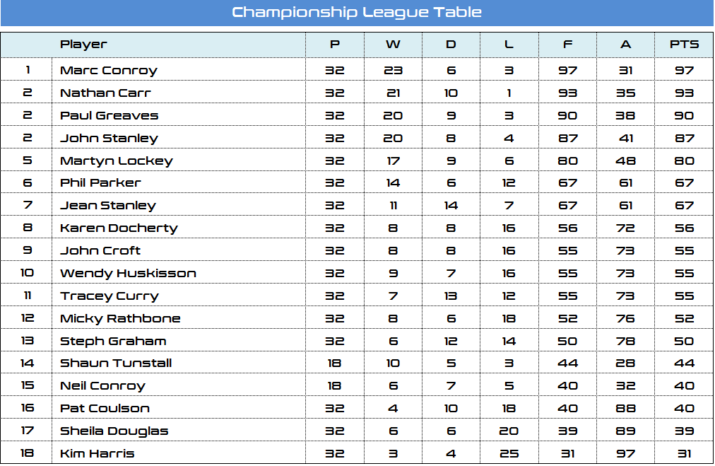Screen dimensions: 715x466
Task: Click the PTS column header
Action: [x=684, y=45]
